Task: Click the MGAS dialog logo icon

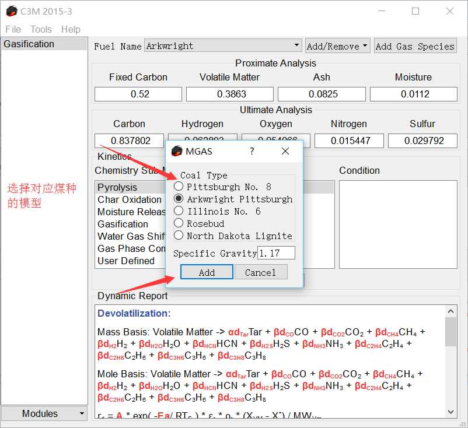Action: pos(177,151)
